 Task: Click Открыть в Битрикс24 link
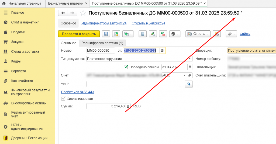(x=149, y=23)
